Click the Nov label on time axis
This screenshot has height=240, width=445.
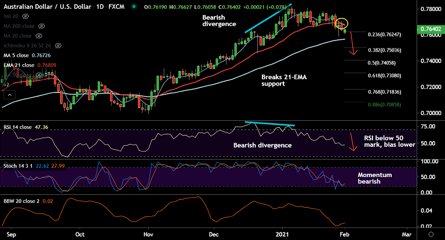(x=148, y=234)
